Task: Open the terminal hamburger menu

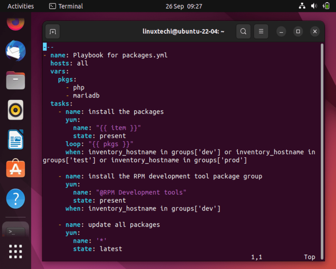Action: (261, 31)
